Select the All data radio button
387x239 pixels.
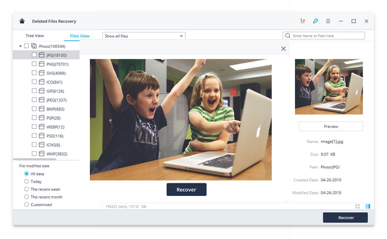tap(26, 174)
